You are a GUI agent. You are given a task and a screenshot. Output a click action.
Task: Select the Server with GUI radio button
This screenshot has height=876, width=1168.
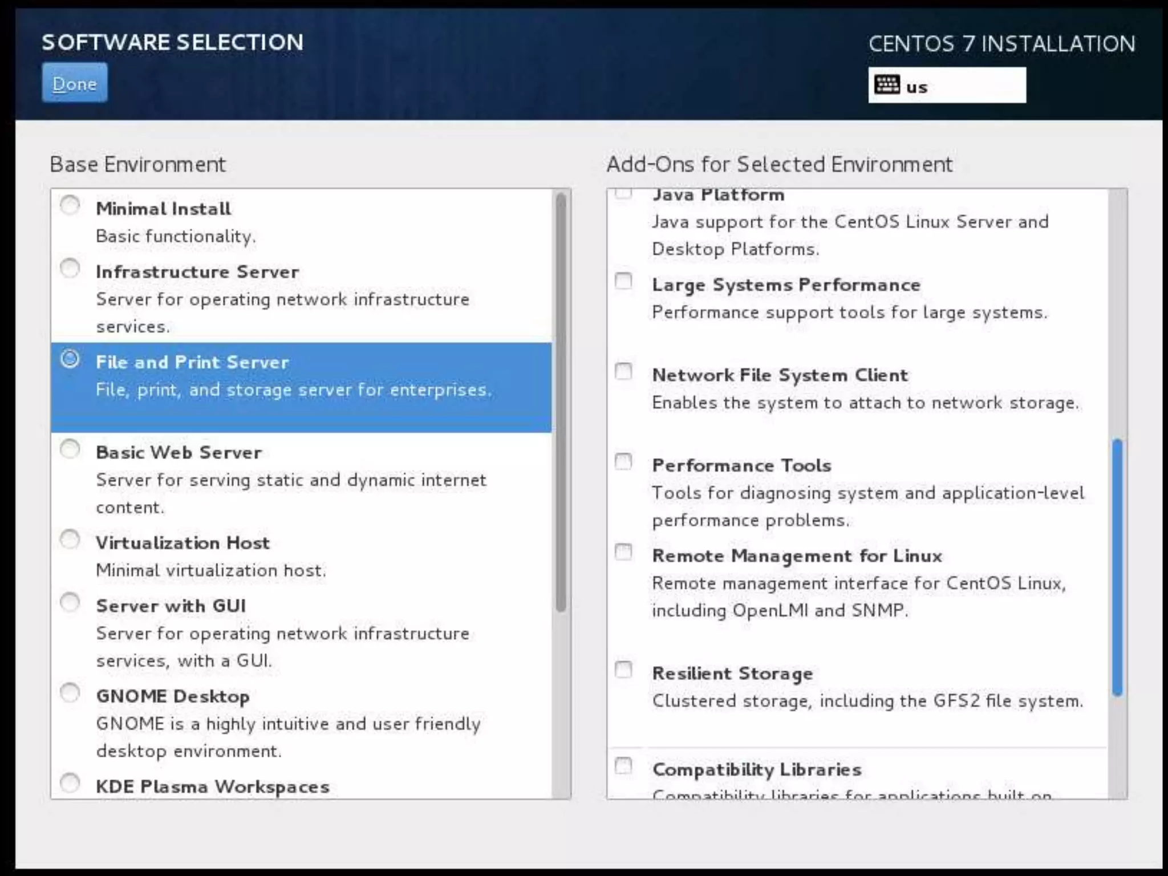[70, 602]
